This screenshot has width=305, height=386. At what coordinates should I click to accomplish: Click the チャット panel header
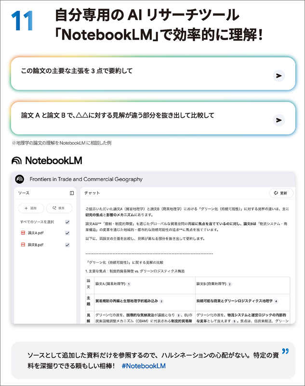(92, 193)
